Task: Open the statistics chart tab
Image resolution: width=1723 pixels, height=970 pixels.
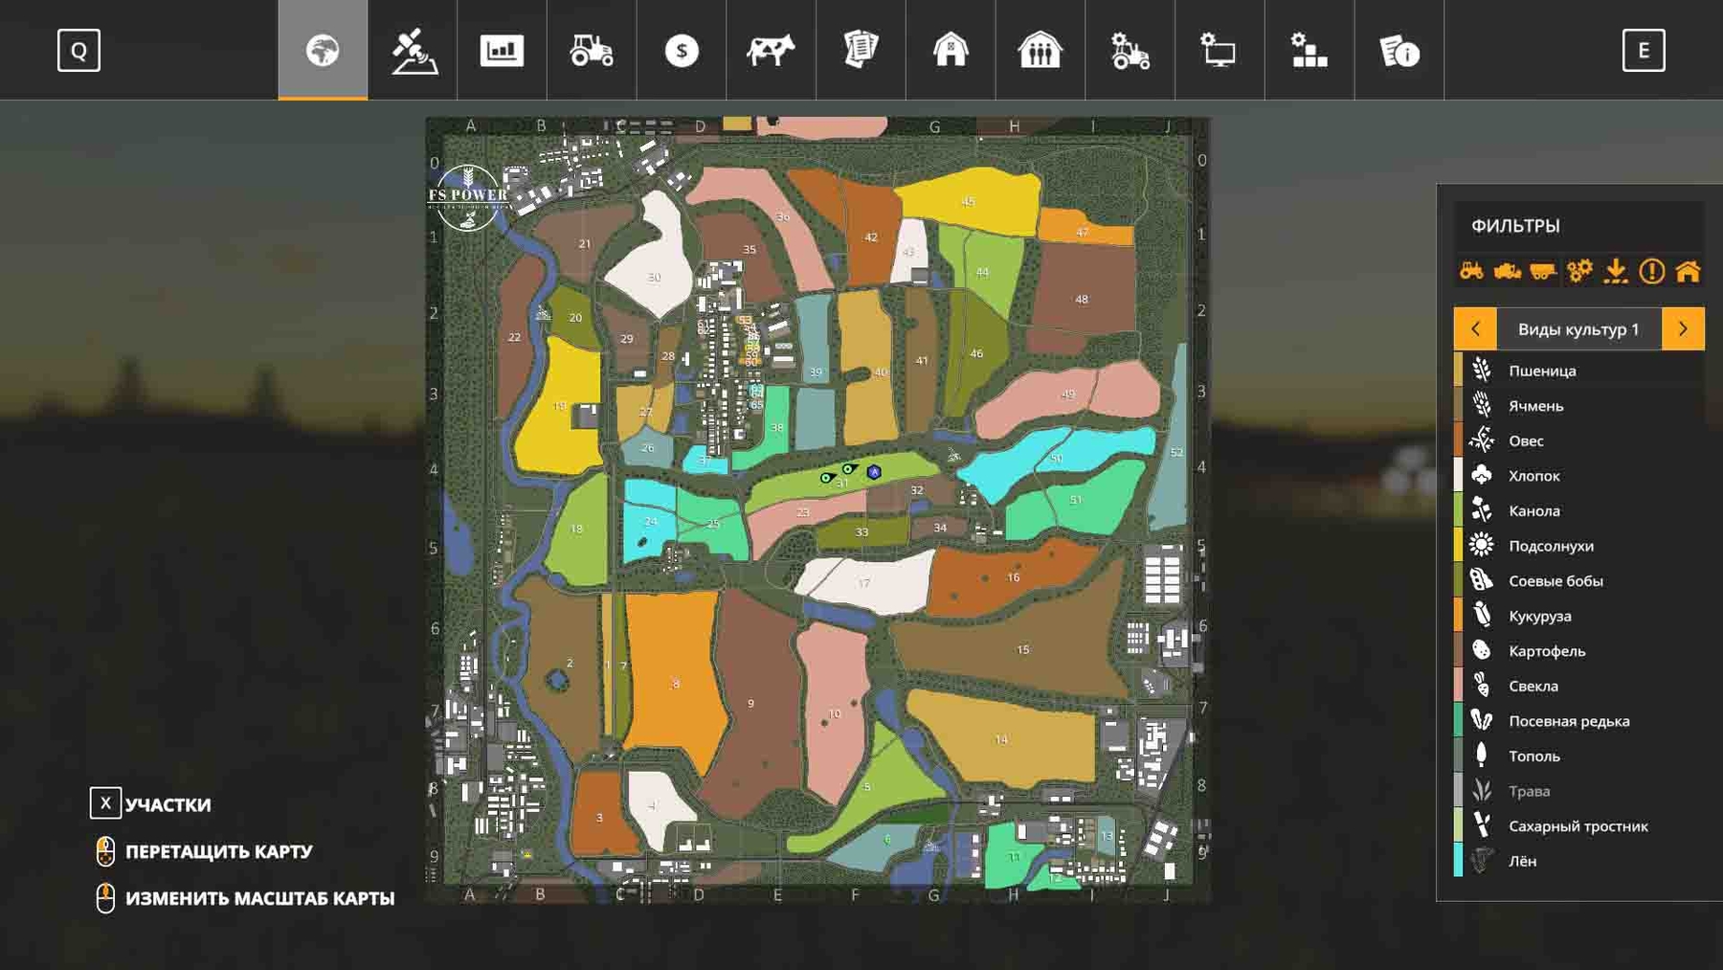Action: click(502, 50)
